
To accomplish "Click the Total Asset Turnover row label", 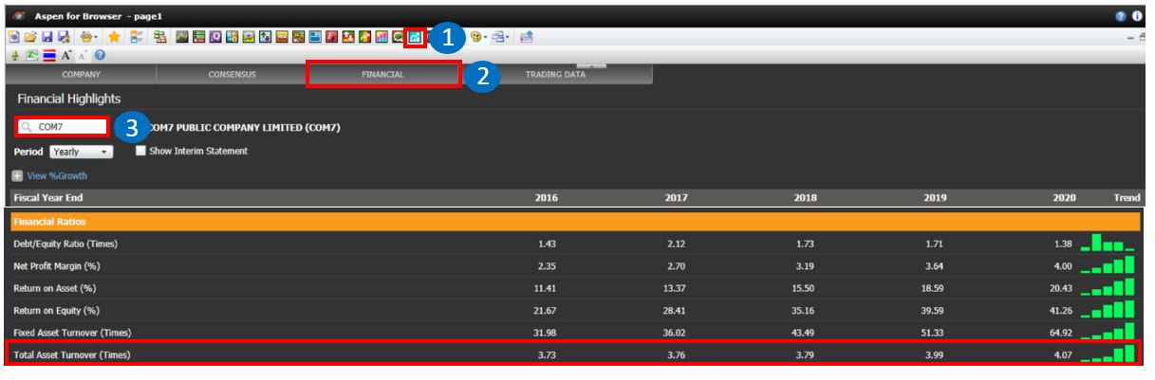I will [71, 354].
